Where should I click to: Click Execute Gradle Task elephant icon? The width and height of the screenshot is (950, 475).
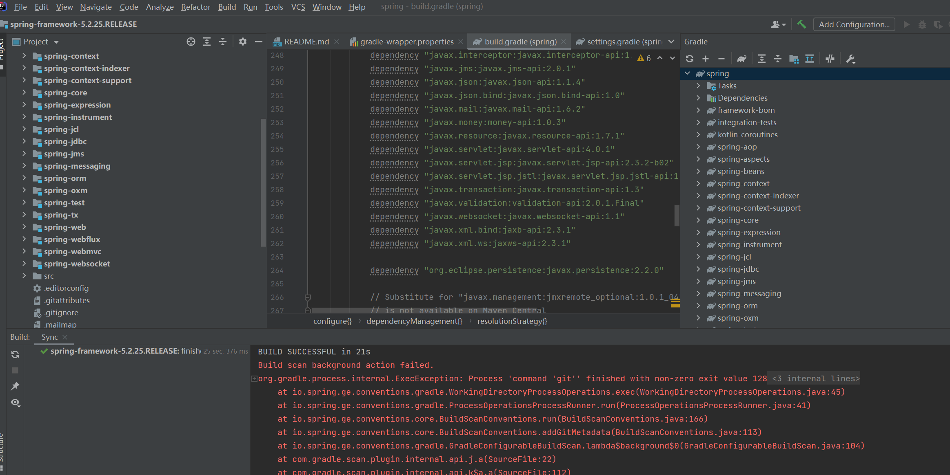click(742, 59)
